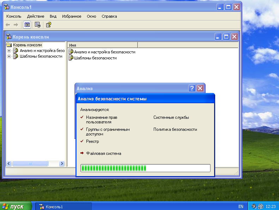Click the question mark in Анализ dialog

pyautogui.click(x=192, y=88)
